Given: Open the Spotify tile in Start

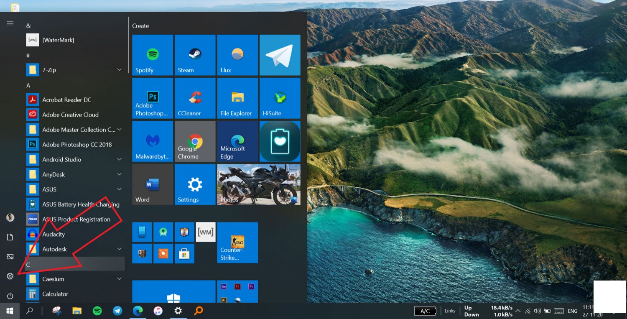Looking at the screenshot, I should pos(153,55).
